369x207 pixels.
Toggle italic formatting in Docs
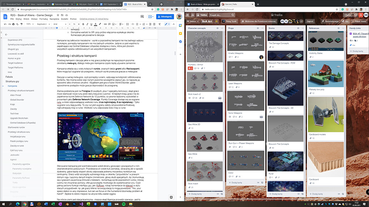tap(87, 24)
